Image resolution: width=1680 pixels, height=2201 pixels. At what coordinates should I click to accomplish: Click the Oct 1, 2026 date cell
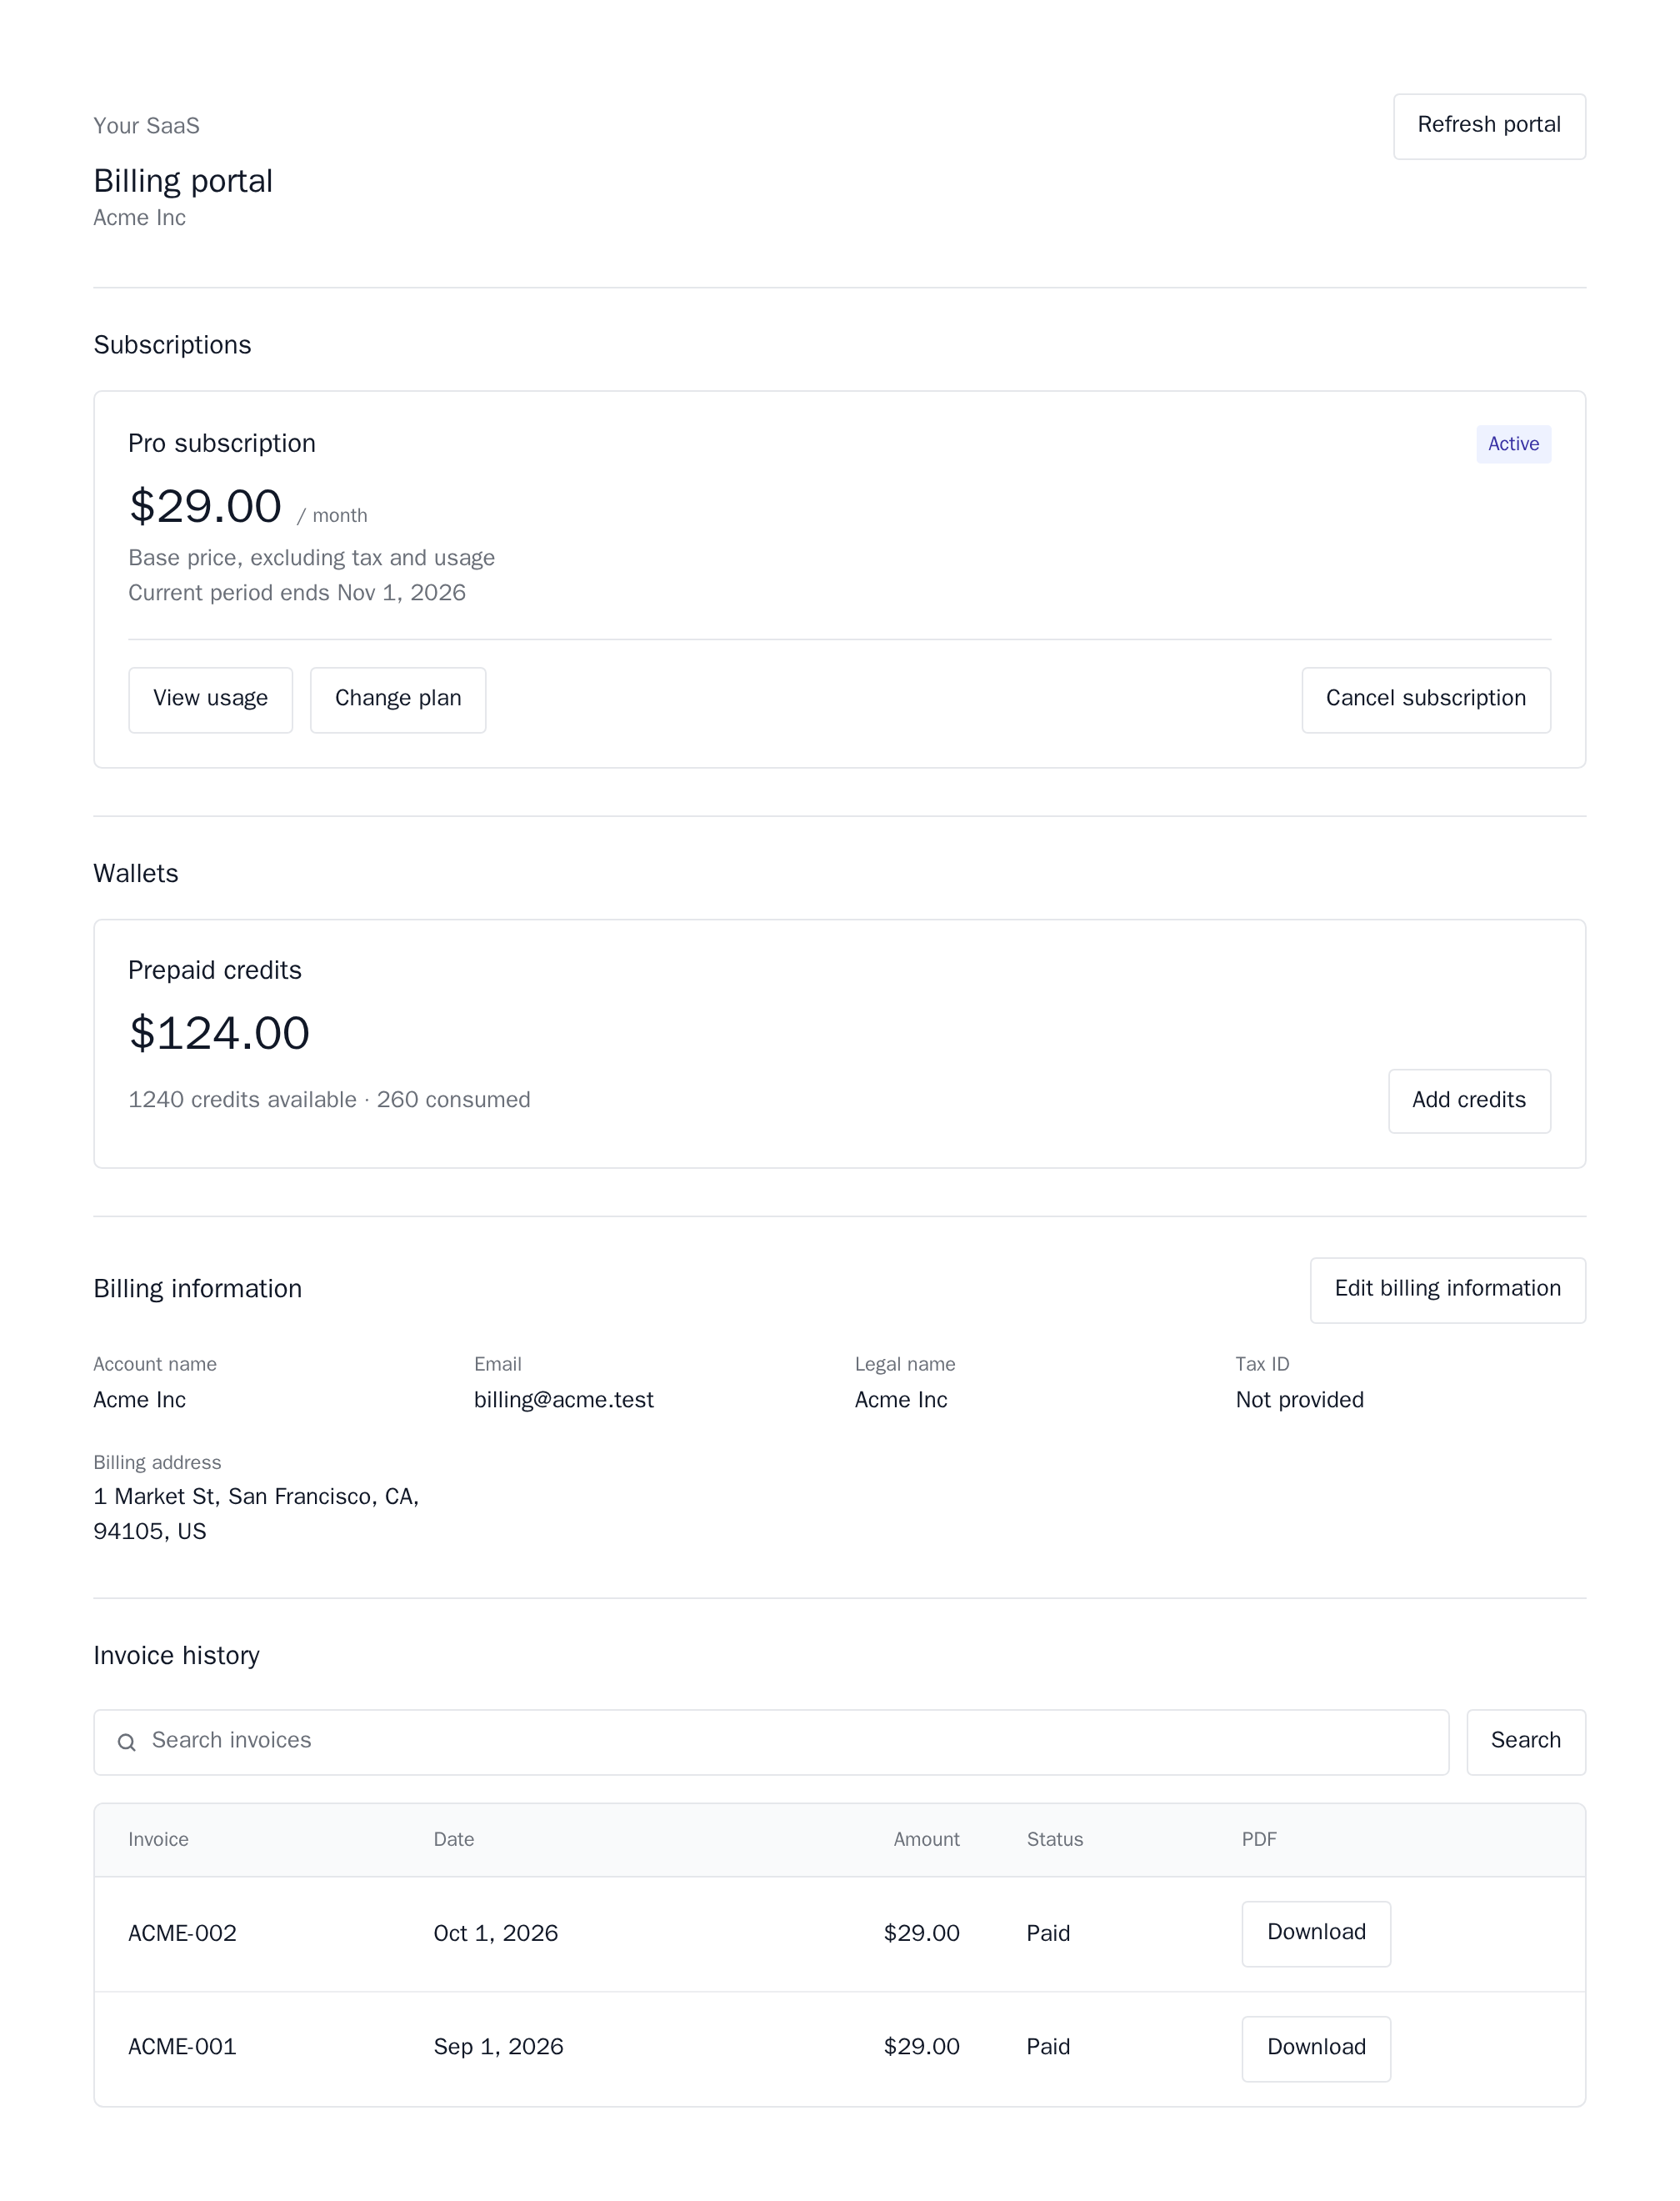[x=495, y=1933]
